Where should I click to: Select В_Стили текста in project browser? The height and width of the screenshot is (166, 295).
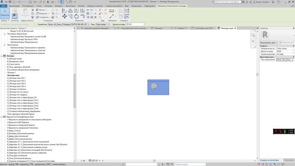coord(13,65)
